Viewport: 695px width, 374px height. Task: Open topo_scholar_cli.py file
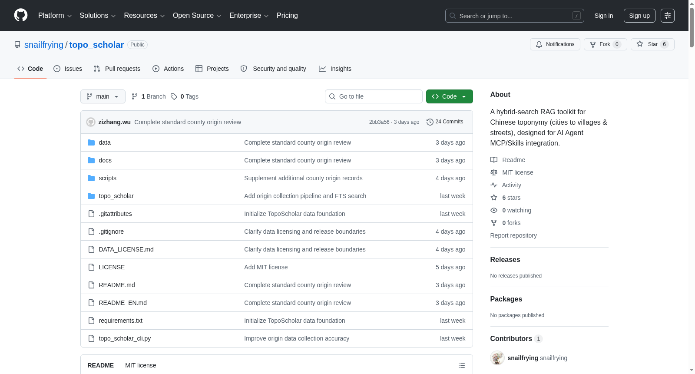[x=125, y=338]
